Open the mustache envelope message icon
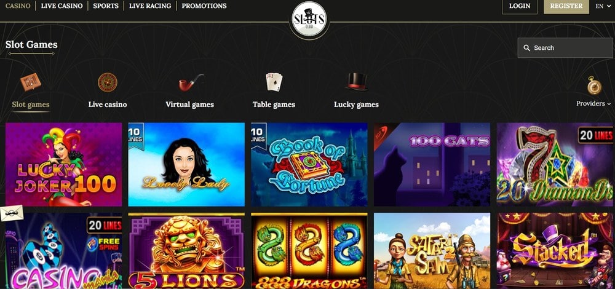The width and height of the screenshot is (615, 289). [12, 213]
